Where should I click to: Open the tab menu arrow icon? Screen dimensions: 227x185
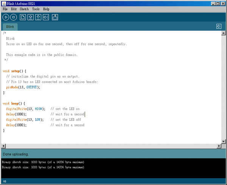click(x=219, y=26)
